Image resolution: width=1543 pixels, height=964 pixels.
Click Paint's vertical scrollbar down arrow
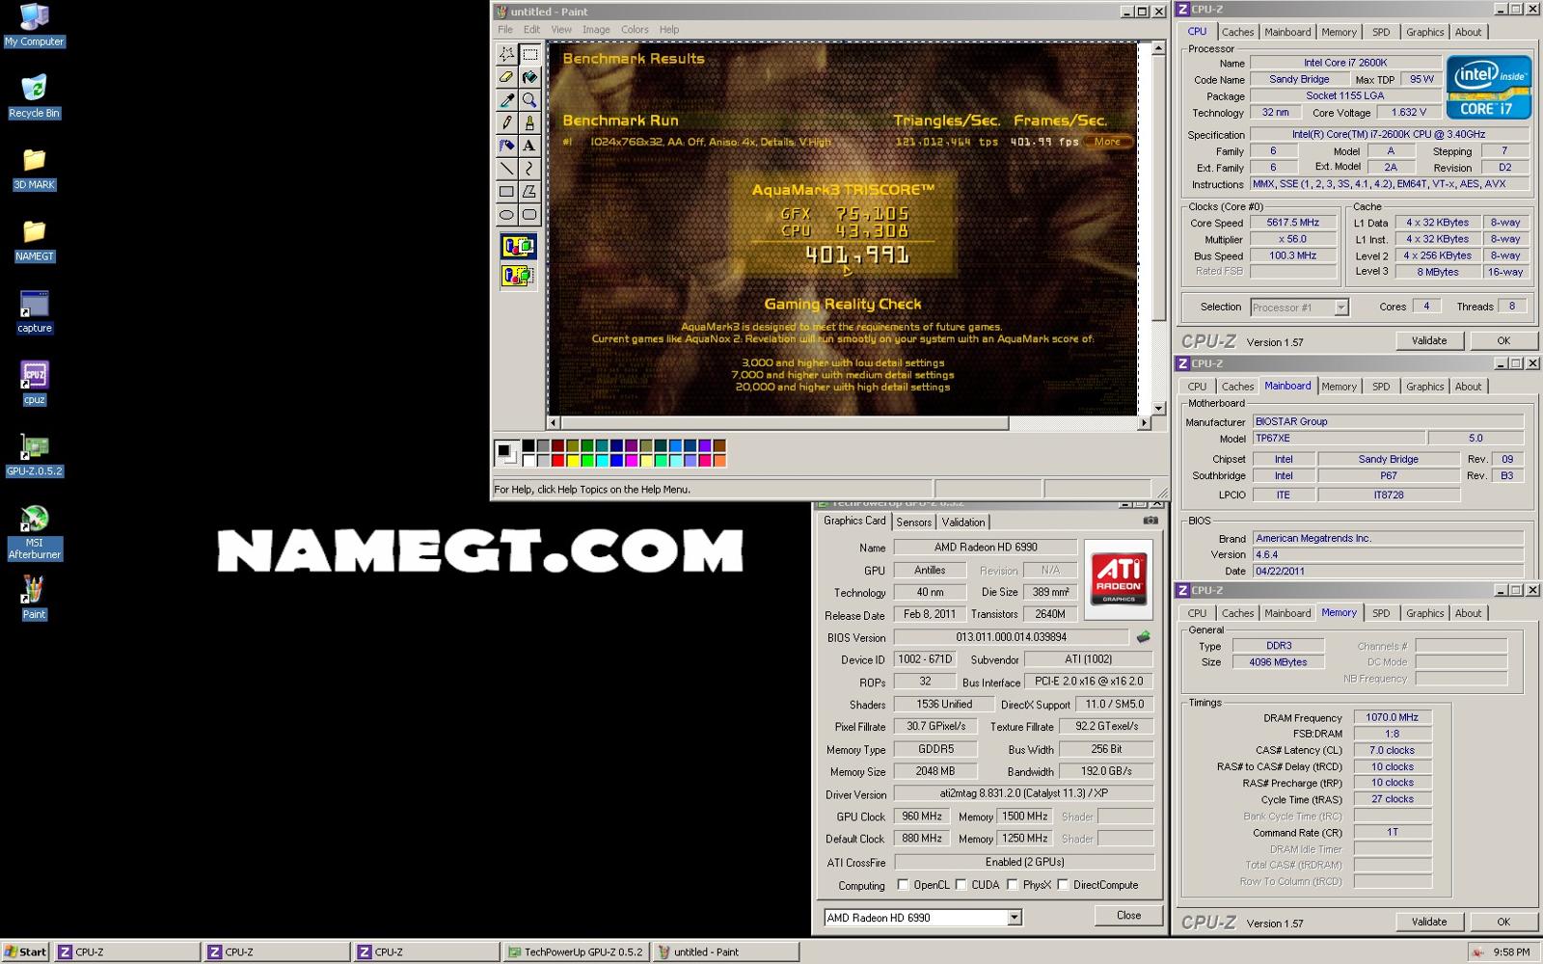click(1159, 409)
